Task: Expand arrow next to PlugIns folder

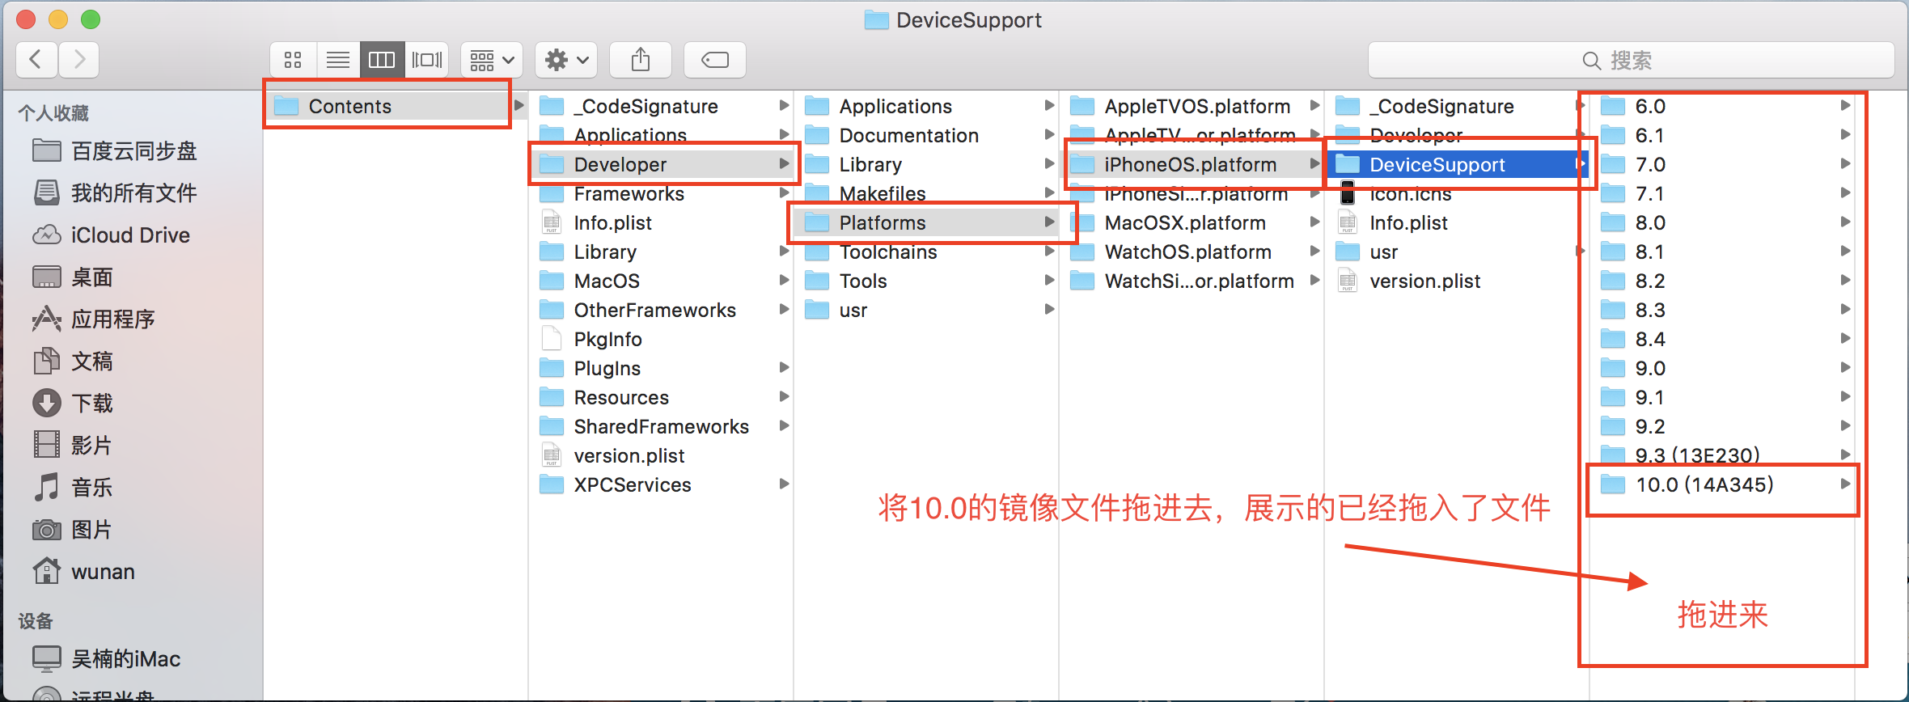Action: (784, 367)
